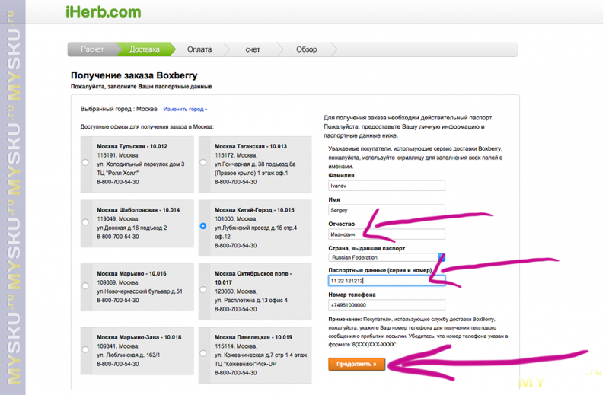Image resolution: width=609 pixels, height=395 pixels.
Task: Select the Москва Таганская 10.013 office radio
Action: tap(203, 163)
